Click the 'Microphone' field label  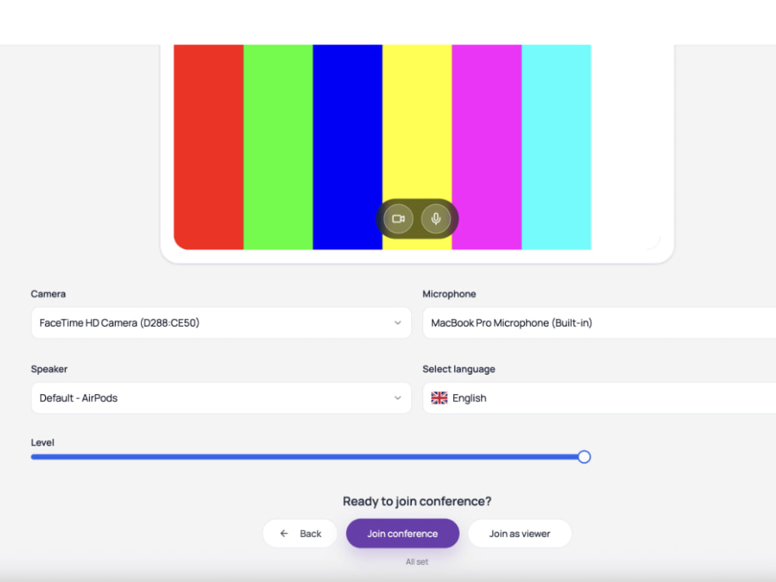coord(449,294)
